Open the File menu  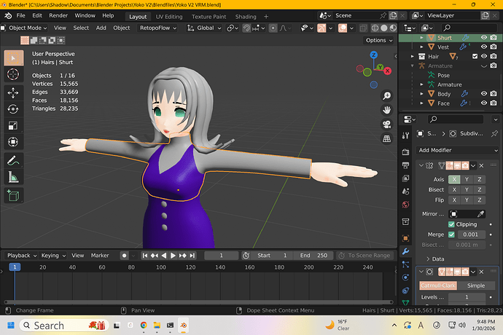click(x=20, y=15)
